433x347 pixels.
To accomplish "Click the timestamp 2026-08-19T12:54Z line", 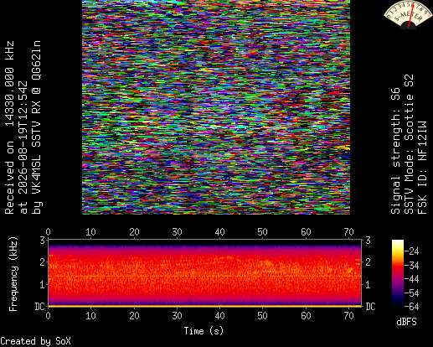I will (23, 148).
